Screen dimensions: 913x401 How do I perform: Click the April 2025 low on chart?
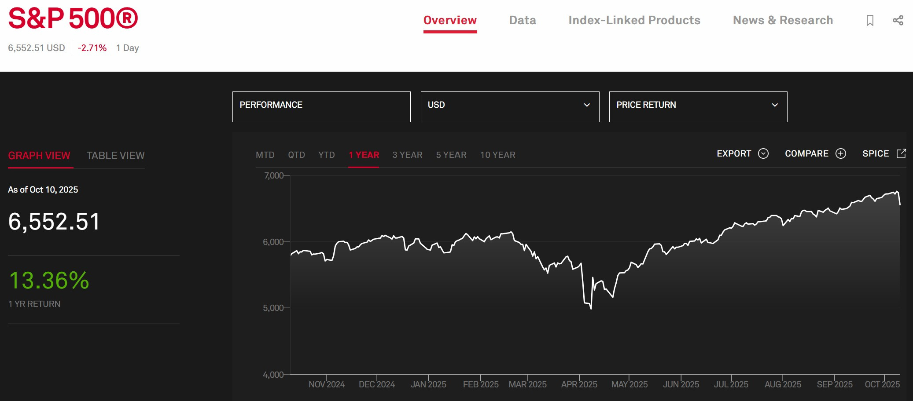(591, 308)
